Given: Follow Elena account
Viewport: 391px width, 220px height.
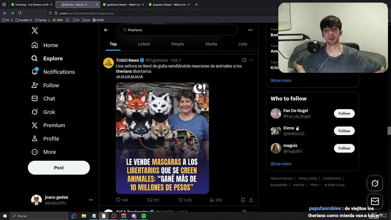Looking at the screenshot, I should 344,131.
